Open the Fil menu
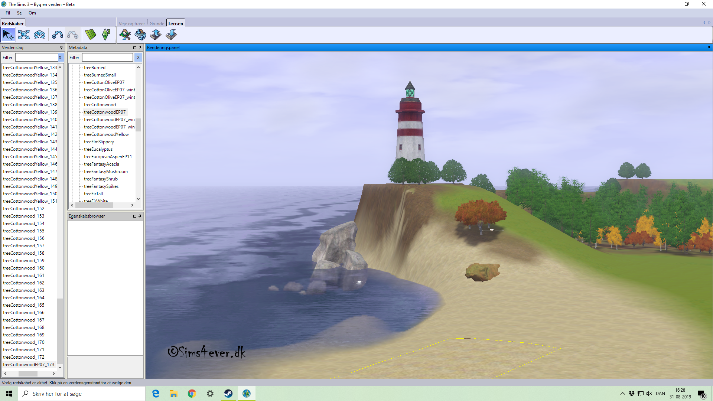The width and height of the screenshot is (713, 401). (x=8, y=13)
